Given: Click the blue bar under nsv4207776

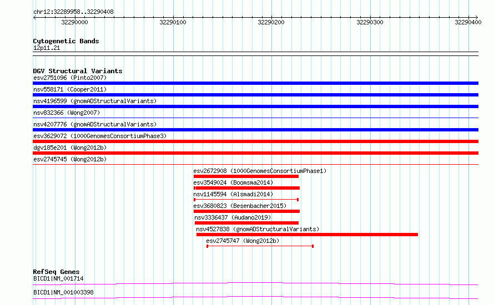Looking at the screenshot, I should (x=255, y=130).
